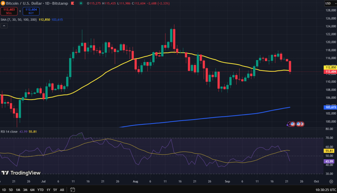The image size is (337, 193).
Task: Switch to the All timeframe
Action: click(62, 190)
